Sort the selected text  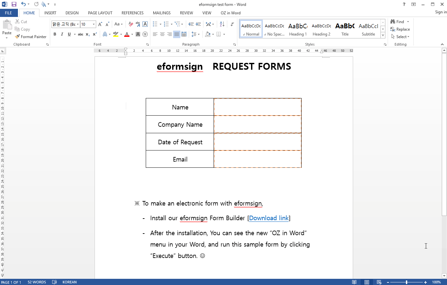[222, 24]
